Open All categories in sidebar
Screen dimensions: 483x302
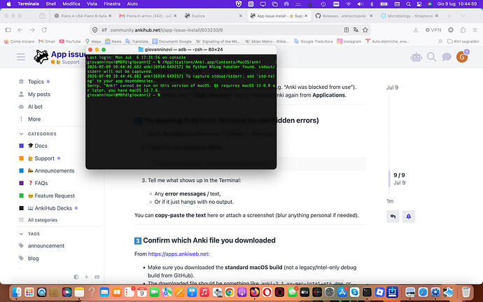43,220
